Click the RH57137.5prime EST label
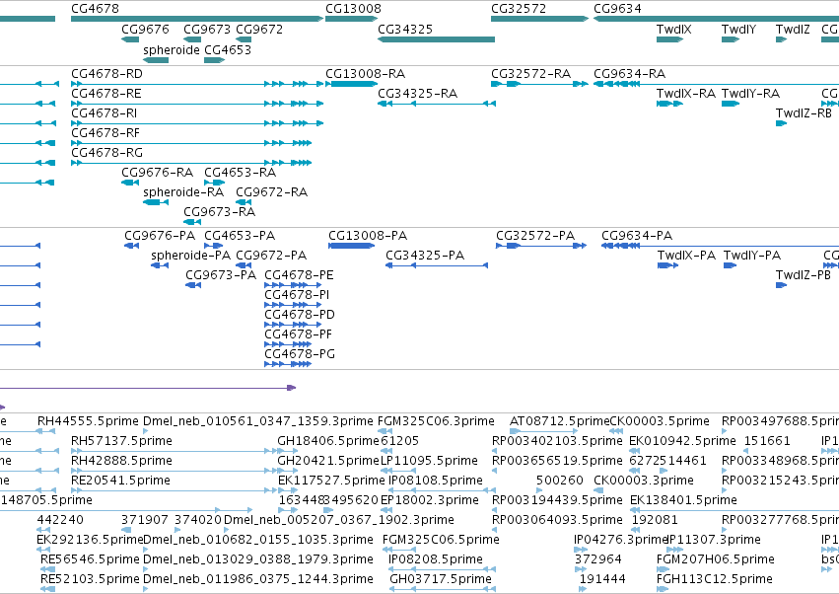The height and width of the screenshot is (594, 839). (x=121, y=441)
